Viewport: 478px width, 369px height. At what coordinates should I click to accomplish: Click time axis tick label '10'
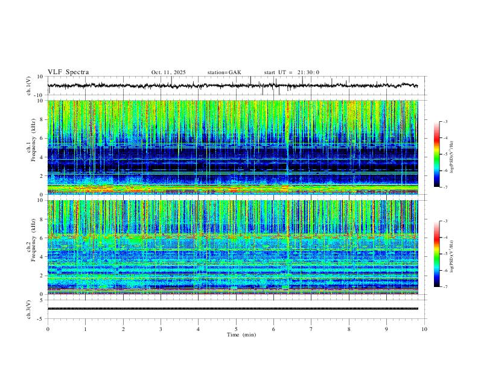(424, 329)
